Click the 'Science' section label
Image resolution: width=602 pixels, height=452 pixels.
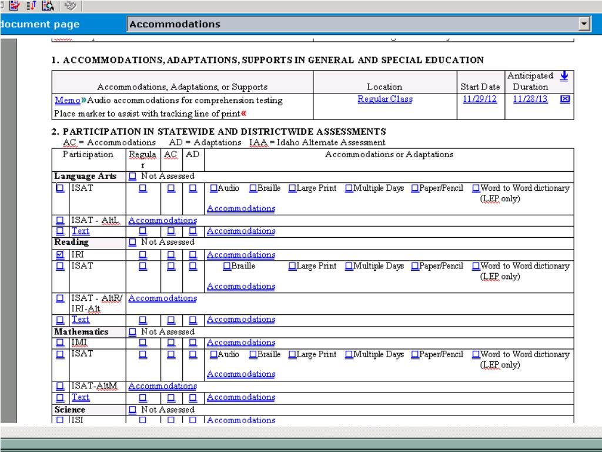click(x=70, y=410)
